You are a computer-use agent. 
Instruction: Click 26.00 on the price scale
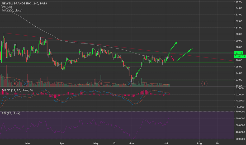coord(239,60)
